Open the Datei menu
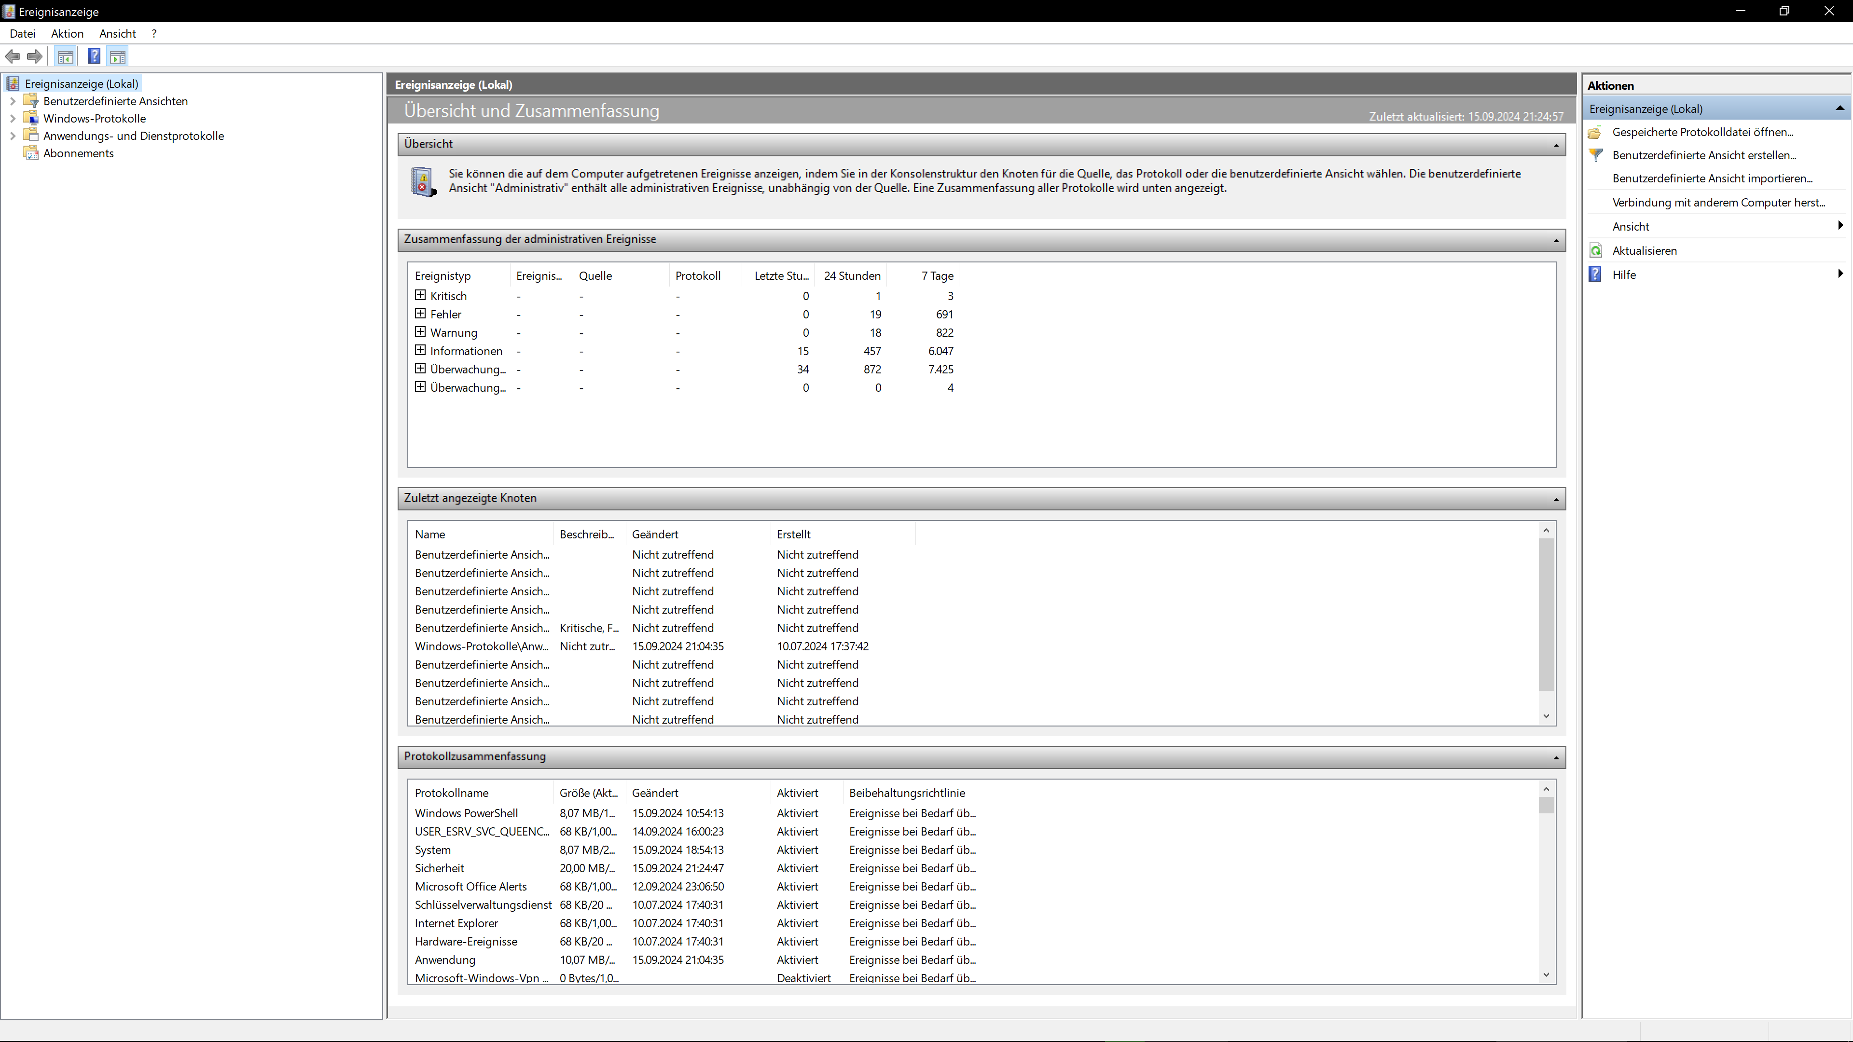The width and height of the screenshot is (1853, 1042). pos(22,34)
